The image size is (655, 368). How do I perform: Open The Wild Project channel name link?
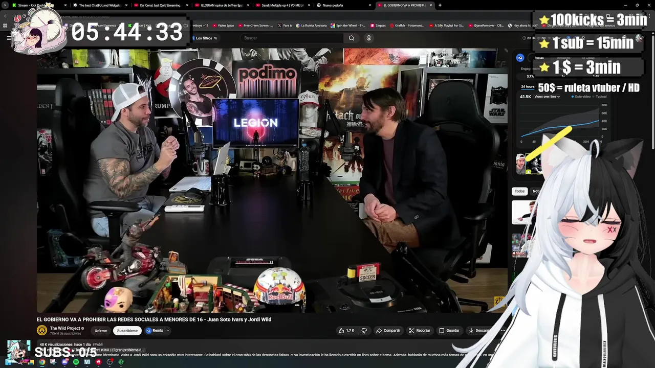[x=65, y=328]
